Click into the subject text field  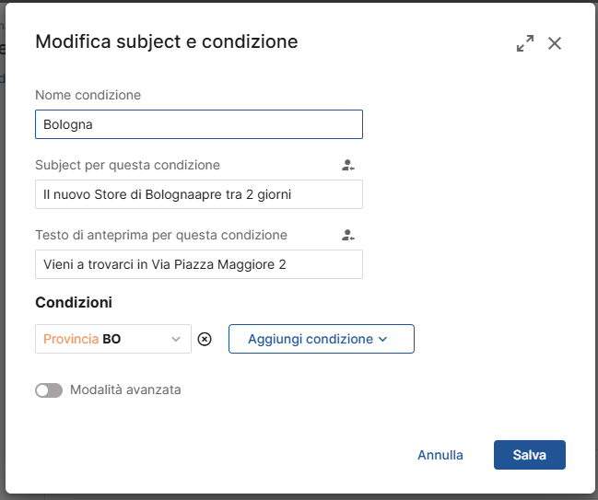coord(198,194)
